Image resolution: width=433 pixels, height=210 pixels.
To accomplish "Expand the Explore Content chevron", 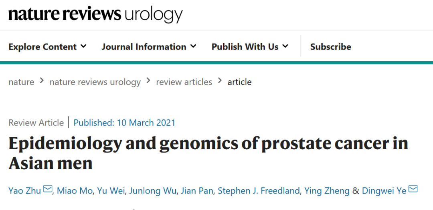I will click(x=83, y=46).
